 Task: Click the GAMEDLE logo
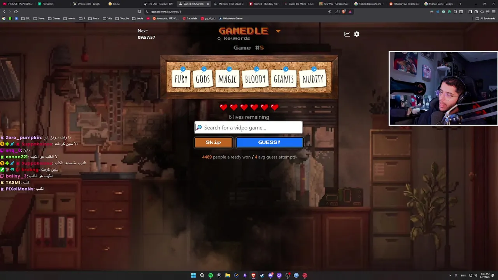coord(244,31)
